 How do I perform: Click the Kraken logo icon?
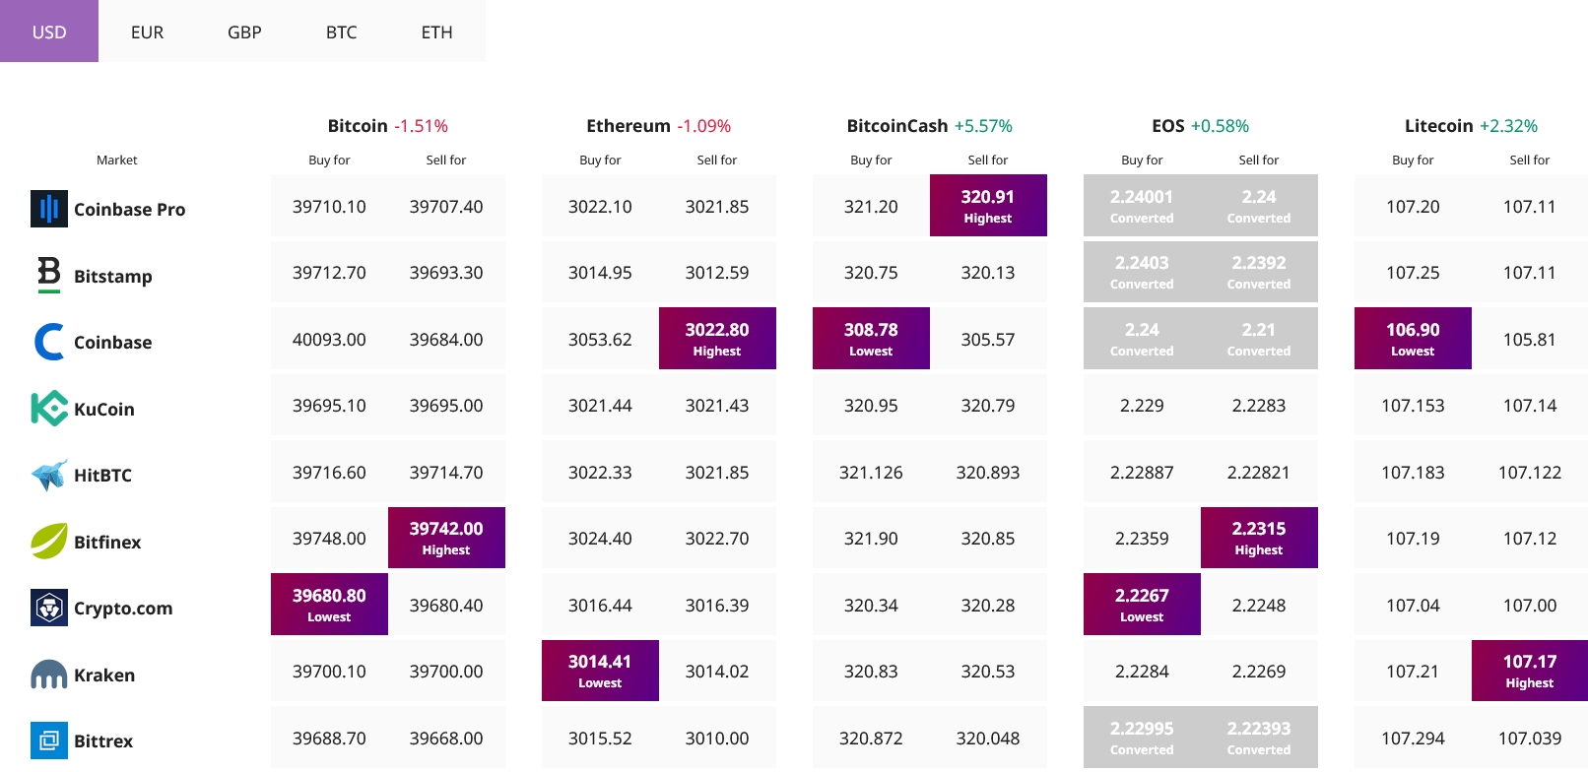click(49, 675)
